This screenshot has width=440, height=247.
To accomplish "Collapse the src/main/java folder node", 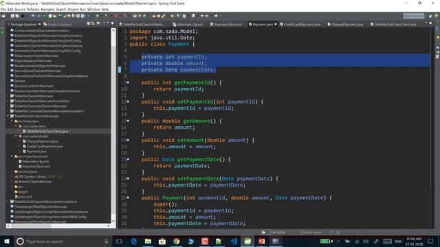I will pyautogui.click(x=12, y=121).
